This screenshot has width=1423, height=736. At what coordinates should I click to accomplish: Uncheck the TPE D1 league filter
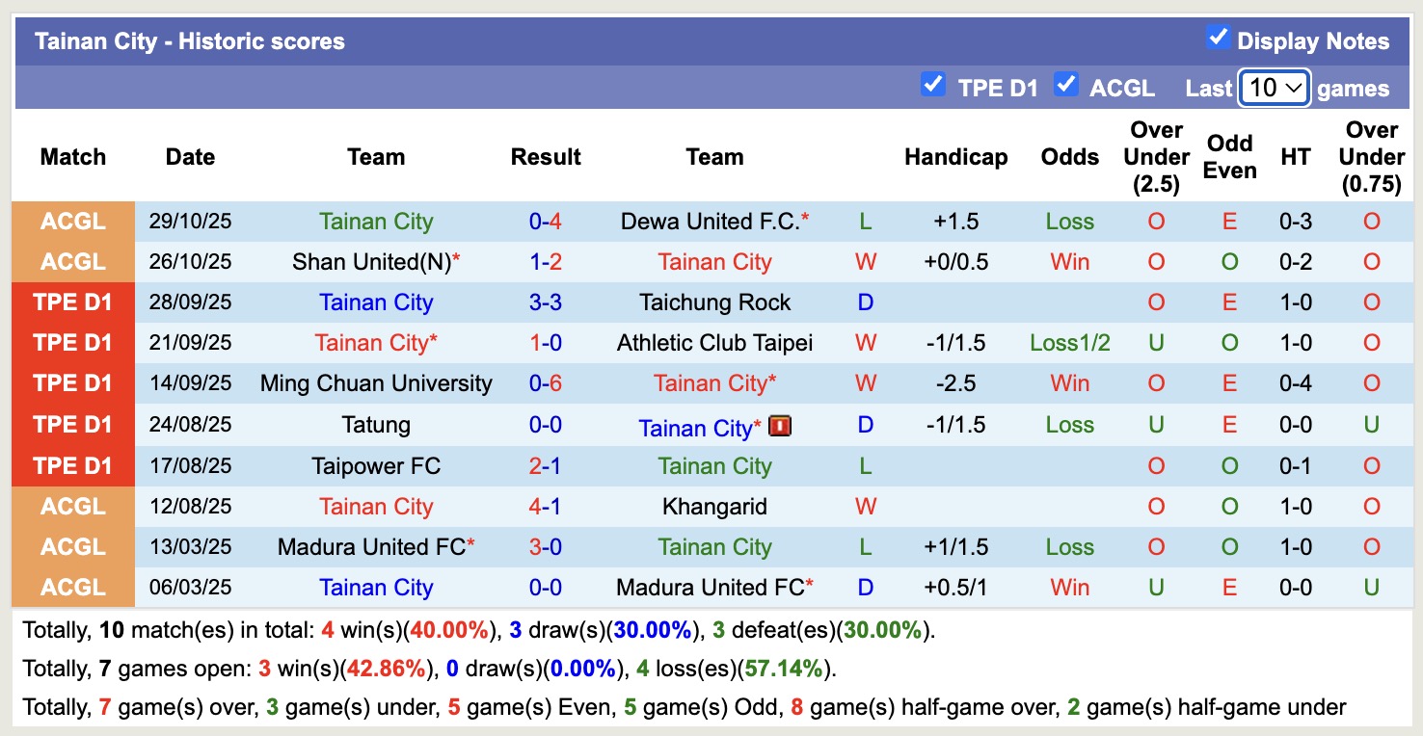point(932,85)
